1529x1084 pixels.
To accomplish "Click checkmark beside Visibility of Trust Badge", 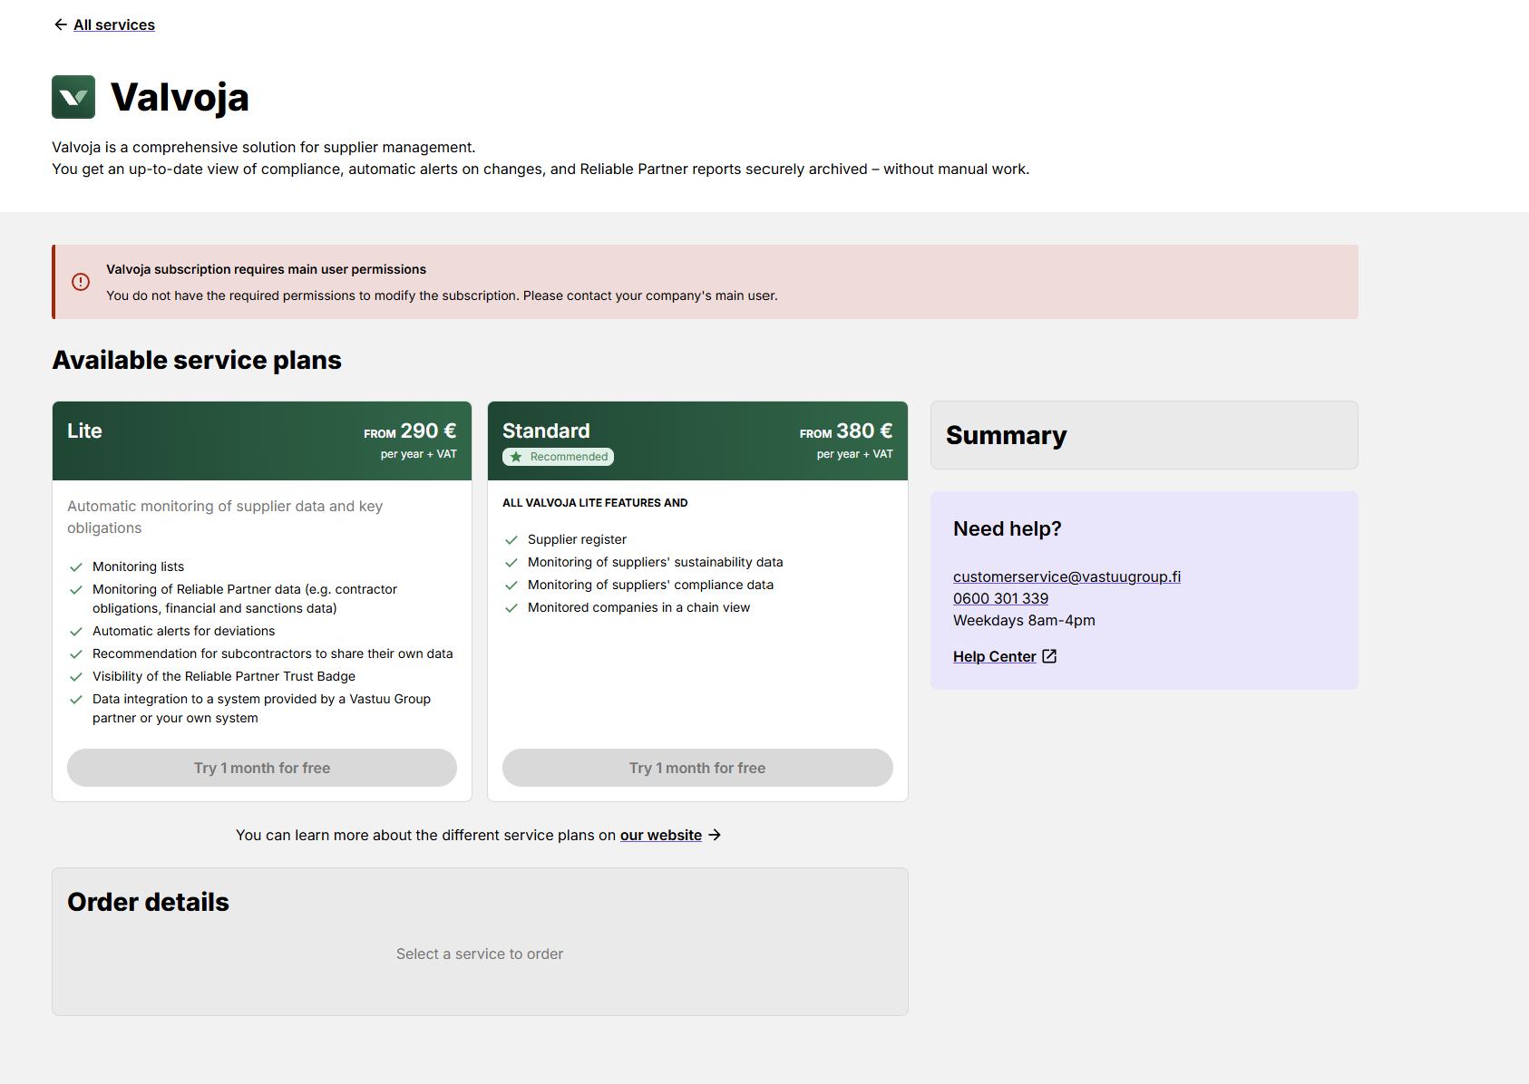I will [76, 677].
